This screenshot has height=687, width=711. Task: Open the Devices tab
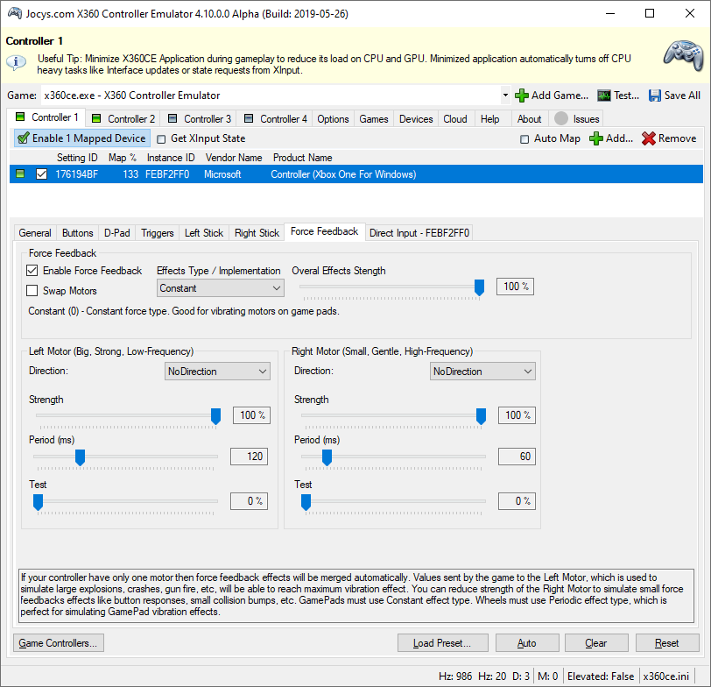(416, 119)
